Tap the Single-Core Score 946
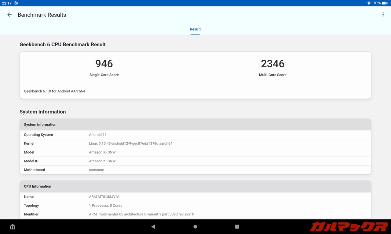This screenshot has height=234, width=391. [104, 64]
